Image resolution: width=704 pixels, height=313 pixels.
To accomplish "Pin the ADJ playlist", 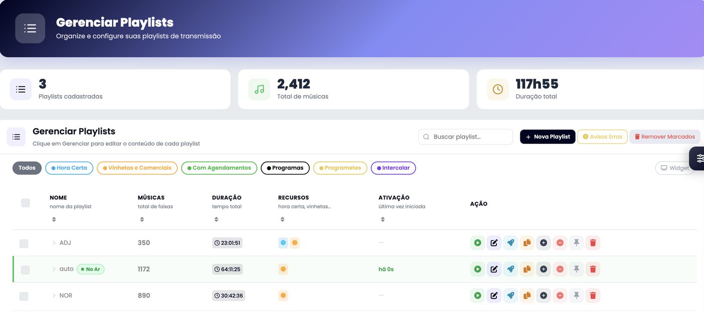I will pyautogui.click(x=576, y=243).
